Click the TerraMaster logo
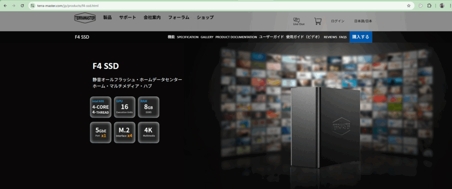Screen dimensions: 452x189 click(x=85, y=18)
